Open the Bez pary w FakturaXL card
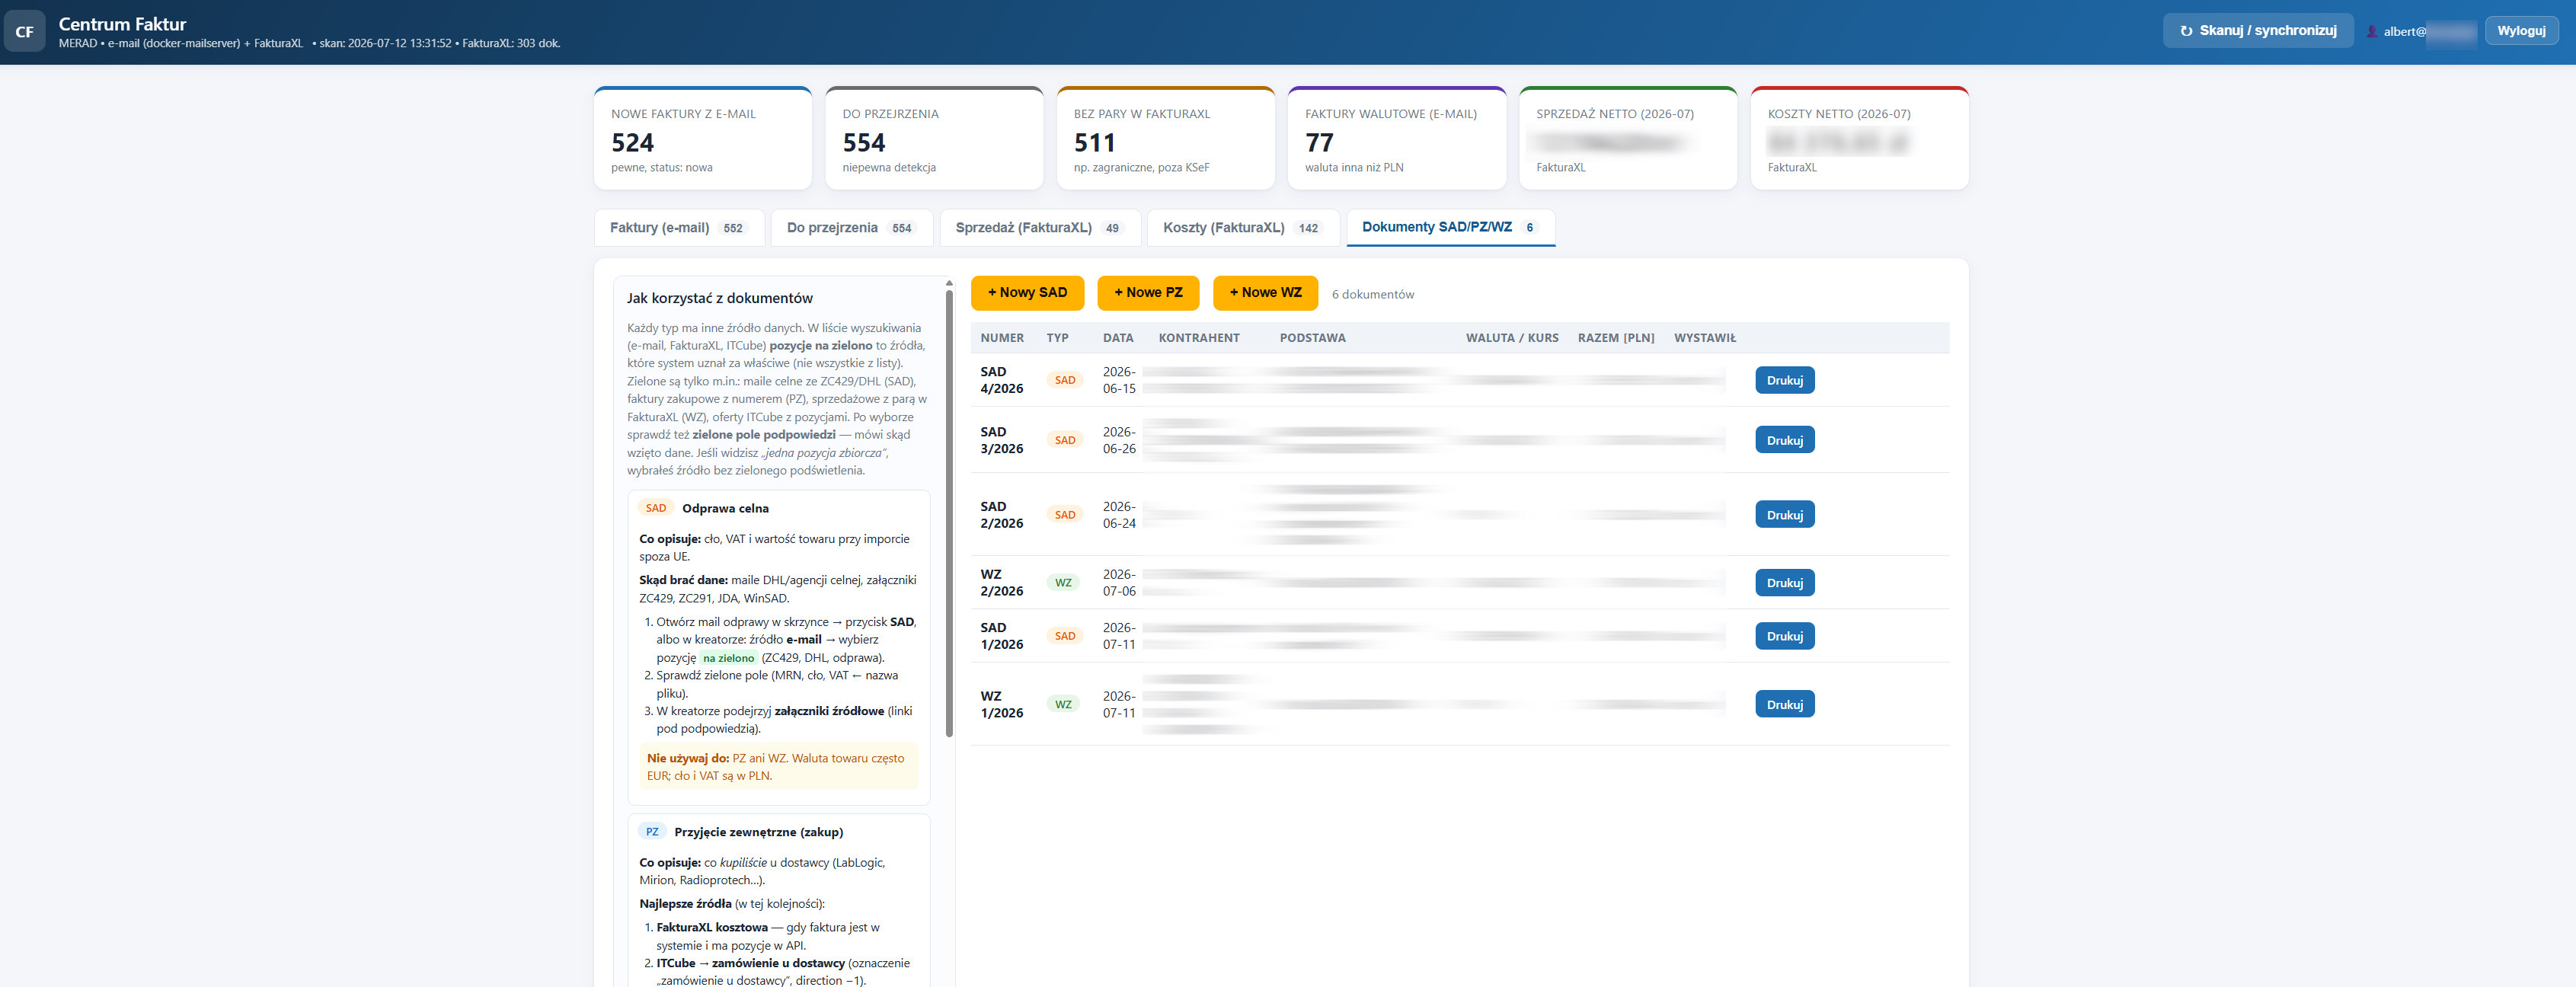Screen dimensions: 2576x987 (1165, 138)
